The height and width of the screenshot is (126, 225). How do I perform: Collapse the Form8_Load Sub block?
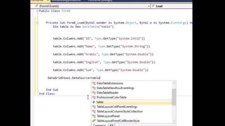click(38, 23)
